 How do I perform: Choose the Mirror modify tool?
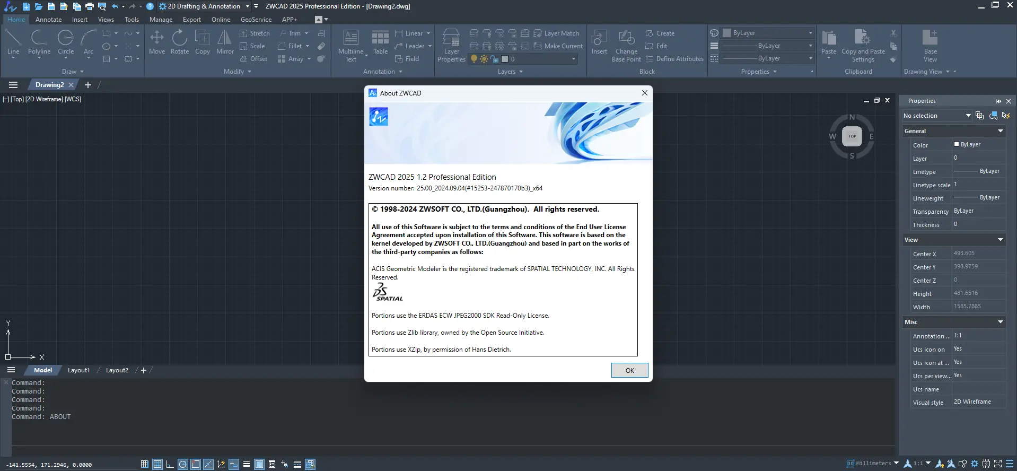pyautogui.click(x=225, y=42)
